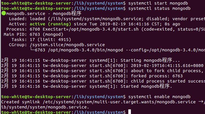
Task: Click the 'Tasks: 17 (limit: 4915)' line
Action: point(41,40)
